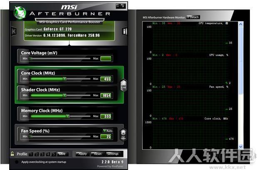
Task: Click the Core Voltage value field
Action: pyautogui.click(x=106, y=59)
